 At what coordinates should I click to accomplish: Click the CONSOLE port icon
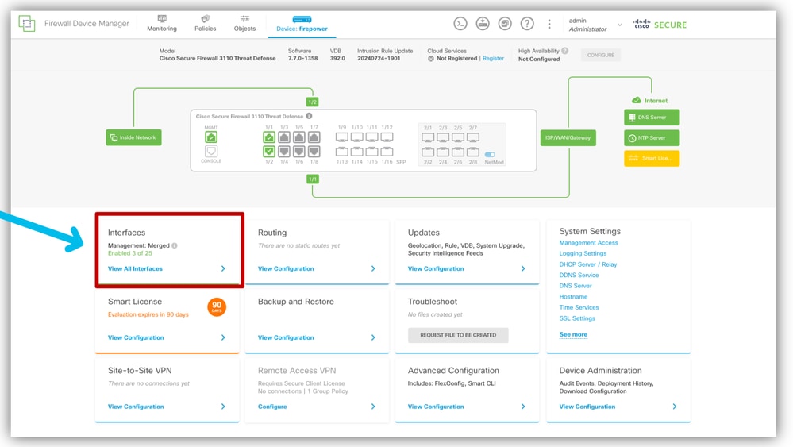(x=211, y=151)
